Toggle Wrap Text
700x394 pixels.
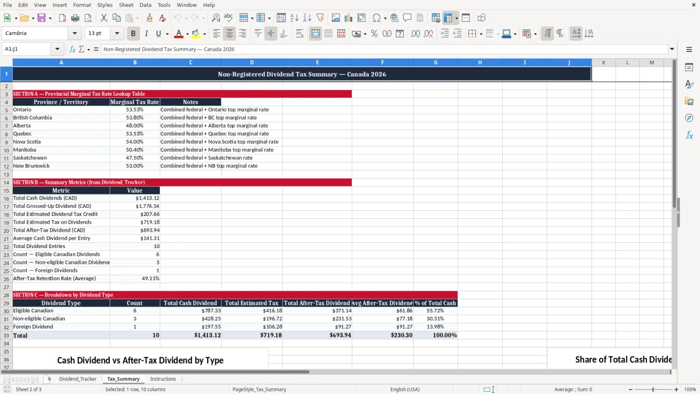point(300,34)
